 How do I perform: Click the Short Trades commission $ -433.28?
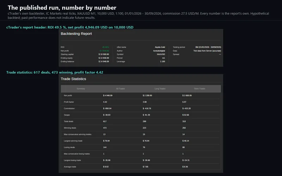pos(186,108)
